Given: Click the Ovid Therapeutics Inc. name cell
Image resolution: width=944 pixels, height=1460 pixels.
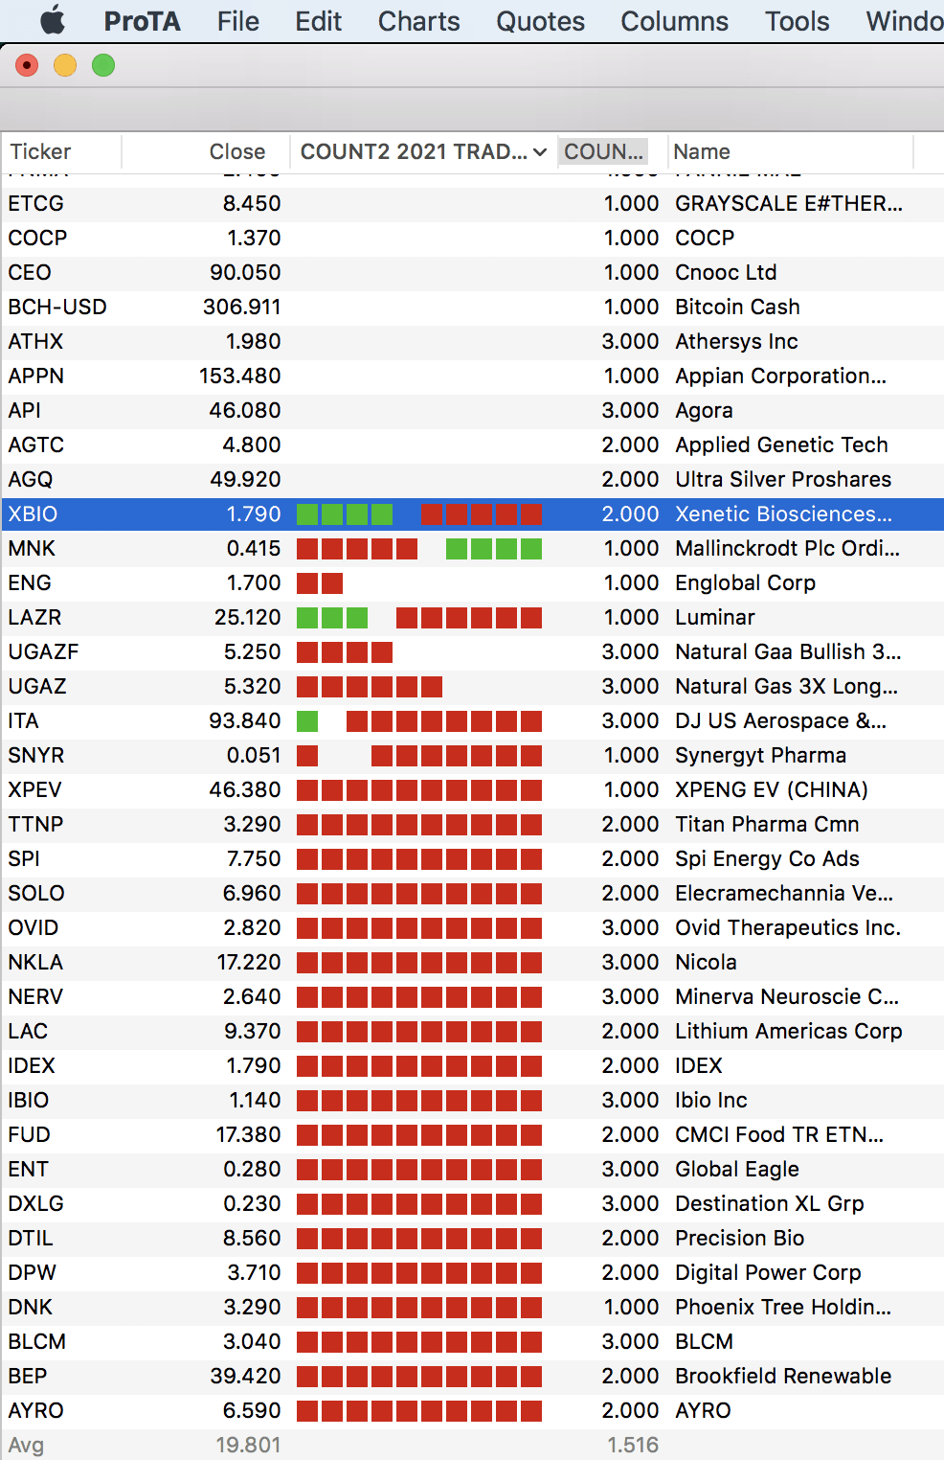Looking at the screenshot, I should coord(788,927).
